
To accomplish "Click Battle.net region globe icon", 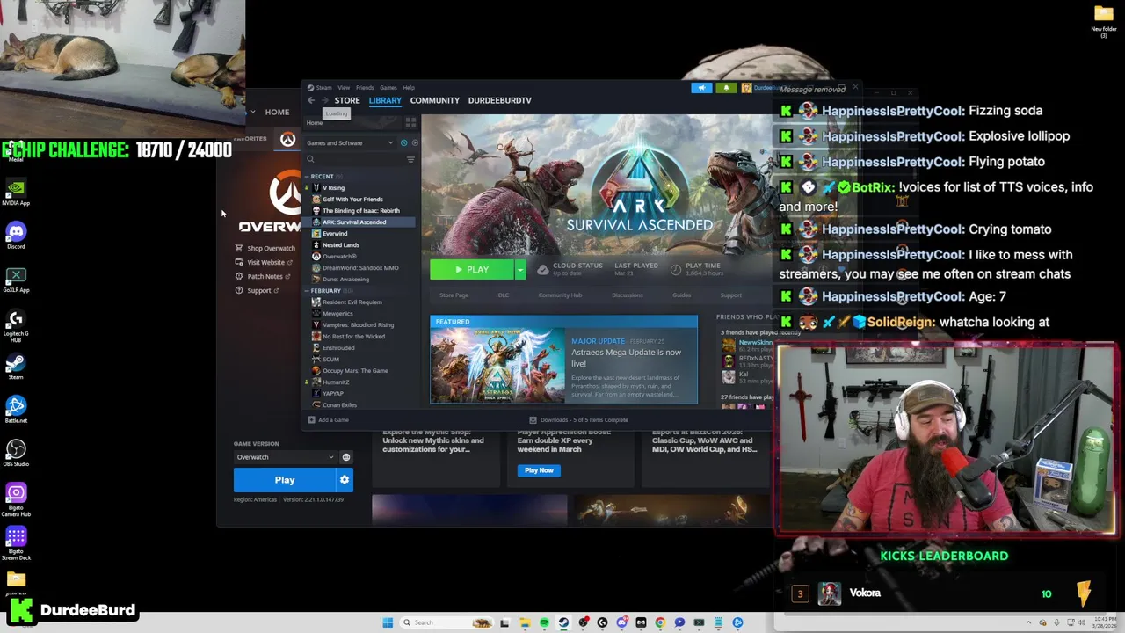I will (346, 457).
